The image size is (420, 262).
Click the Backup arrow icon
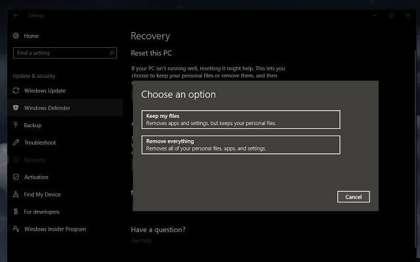(16, 125)
